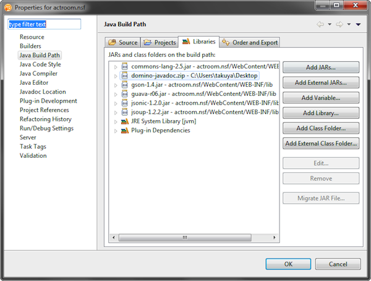Click the commons-lang-2.5.jar file icon
The image size is (371, 281).
coord(125,66)
